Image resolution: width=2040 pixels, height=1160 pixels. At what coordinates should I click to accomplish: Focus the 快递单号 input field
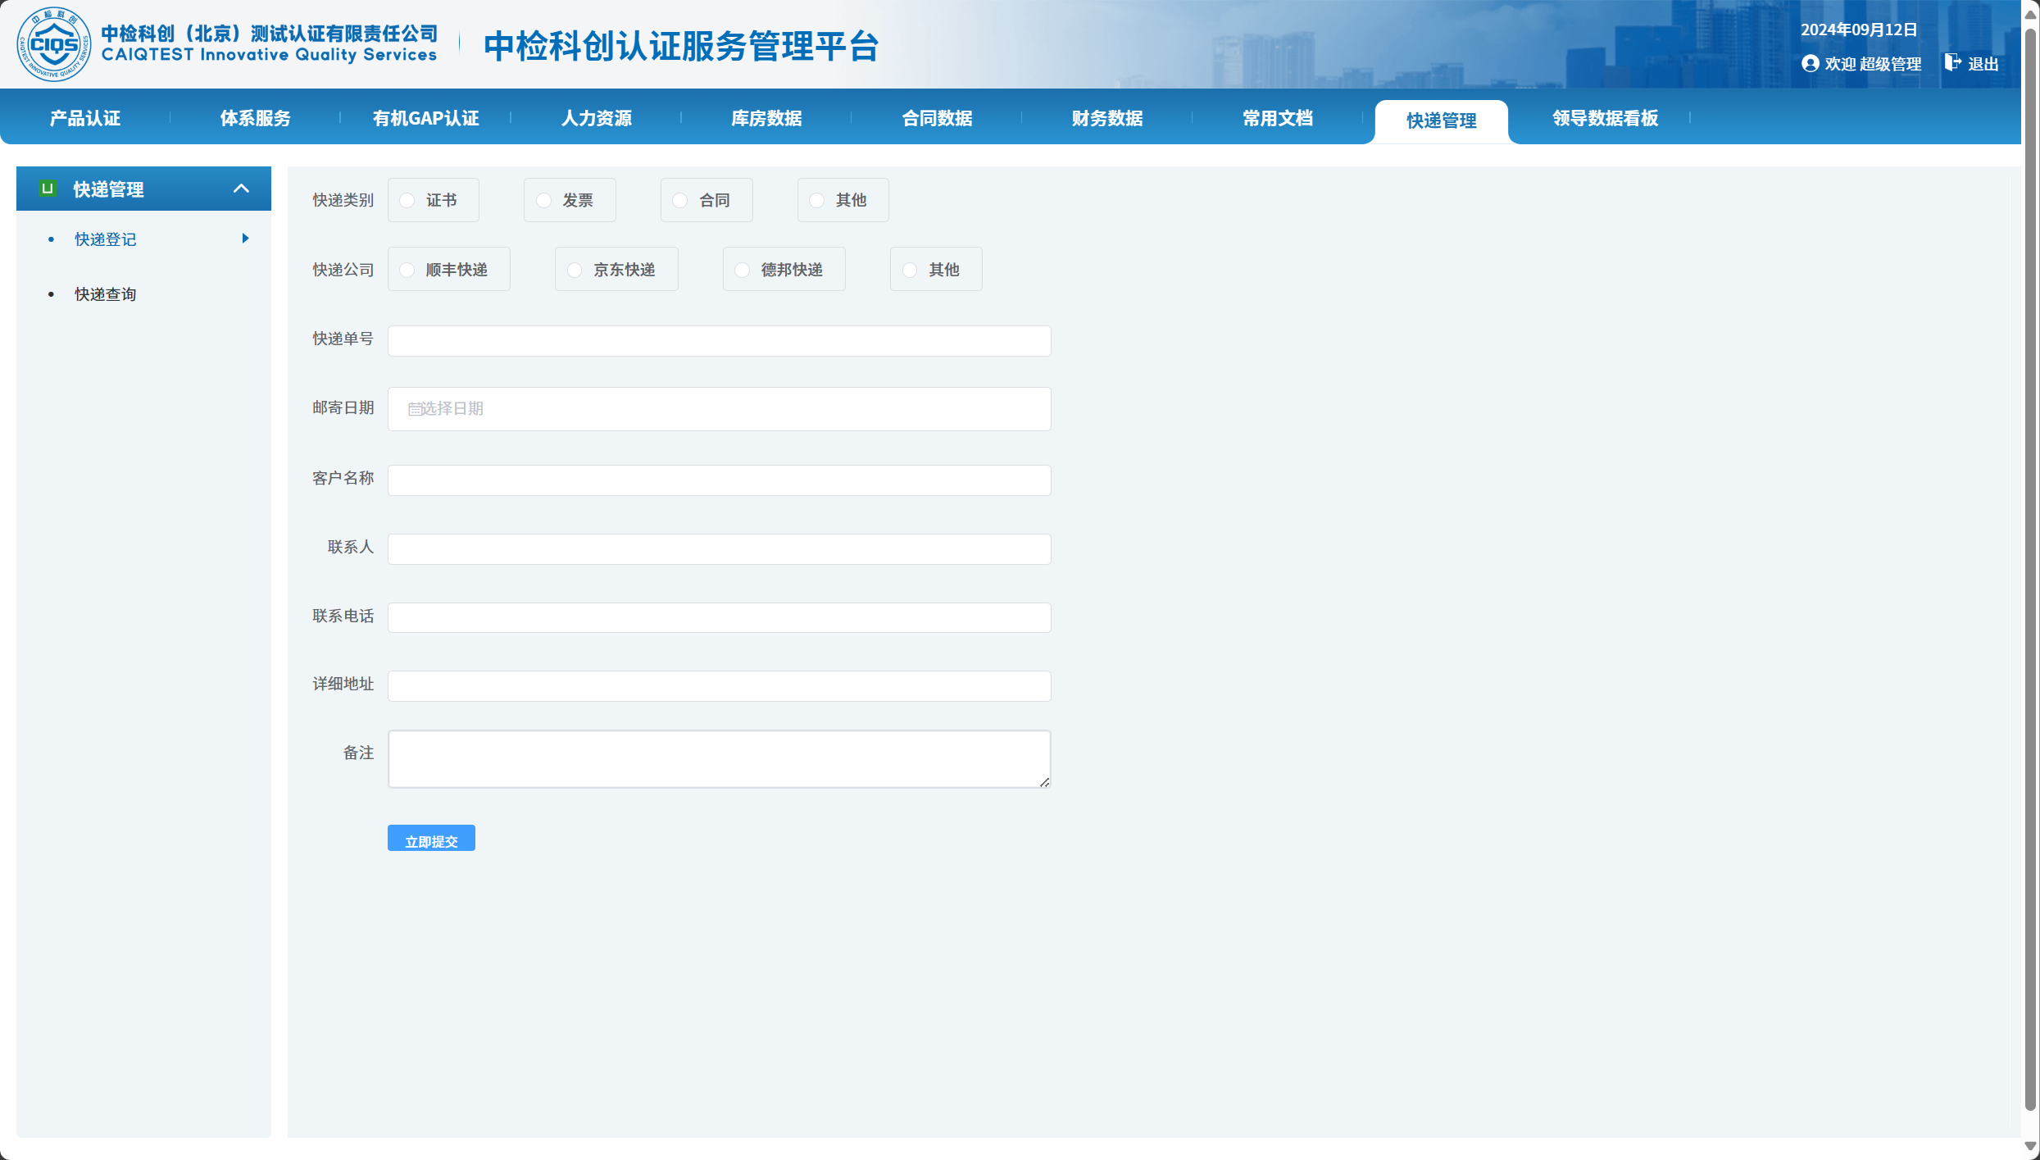tap(719, 341)
